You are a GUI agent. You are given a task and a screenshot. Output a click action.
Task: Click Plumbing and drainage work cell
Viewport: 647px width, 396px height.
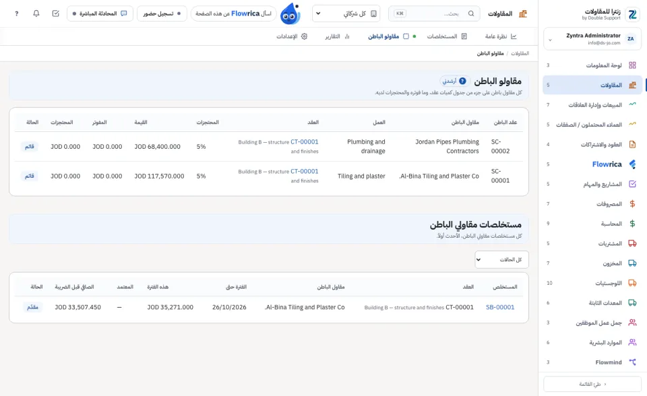[366, 146]
